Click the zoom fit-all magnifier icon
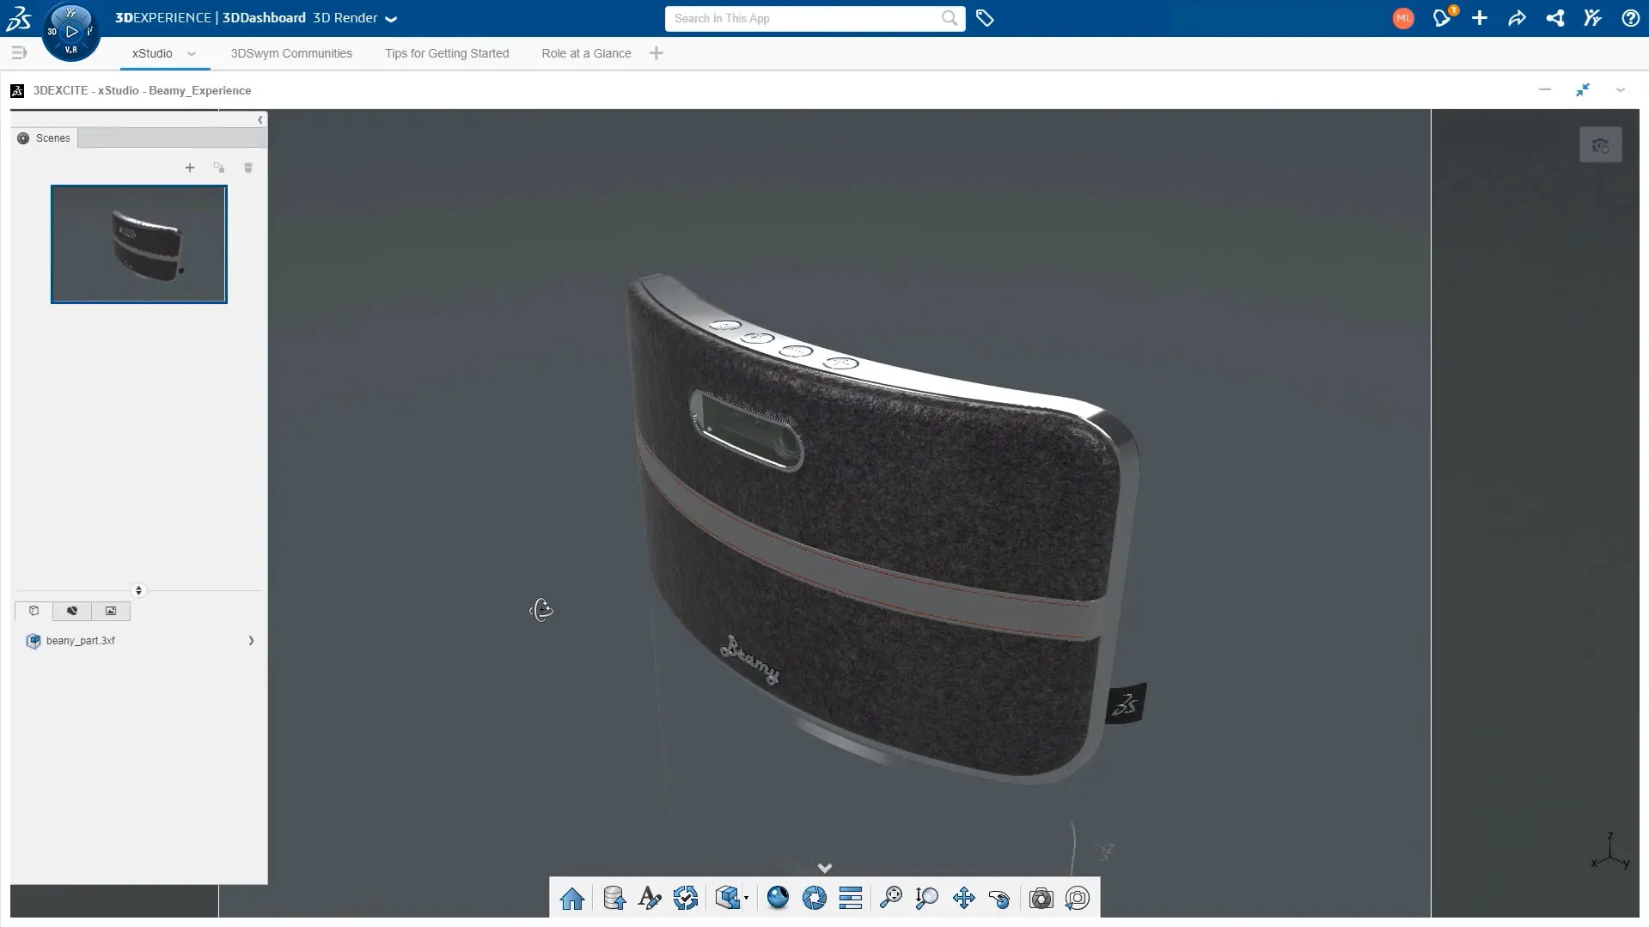Image resolution: width=1649 pixels, height=927 pixels. pos(890,899)
